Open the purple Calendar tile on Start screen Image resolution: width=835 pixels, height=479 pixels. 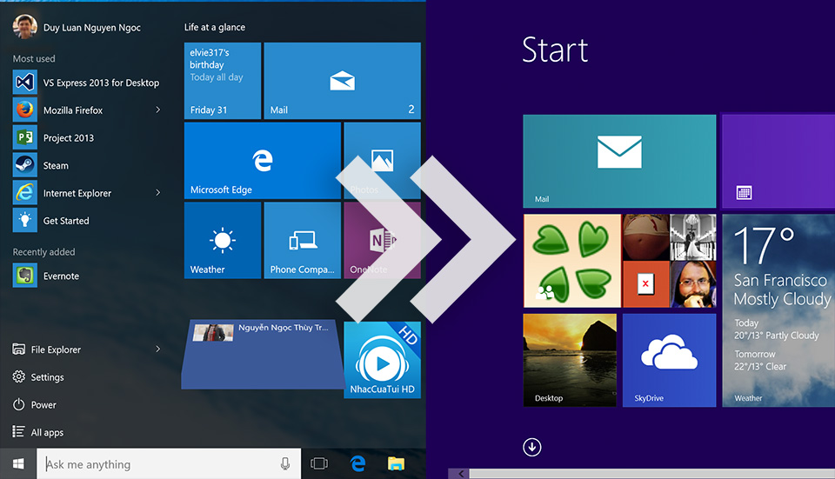[x=778, y=162]
